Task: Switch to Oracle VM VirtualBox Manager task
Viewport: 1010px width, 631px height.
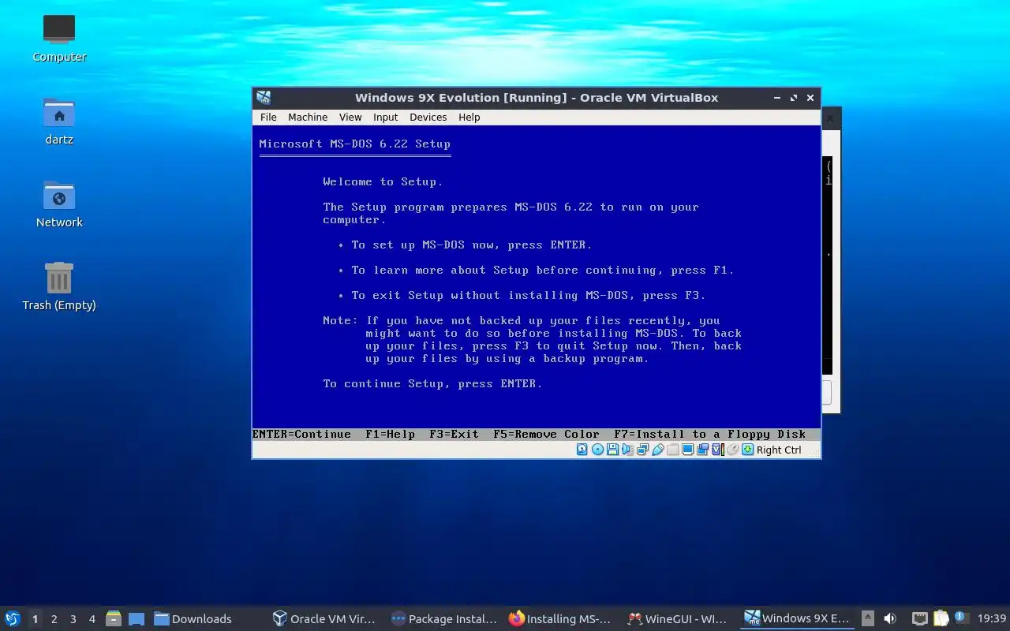Action: pos(324,619)
